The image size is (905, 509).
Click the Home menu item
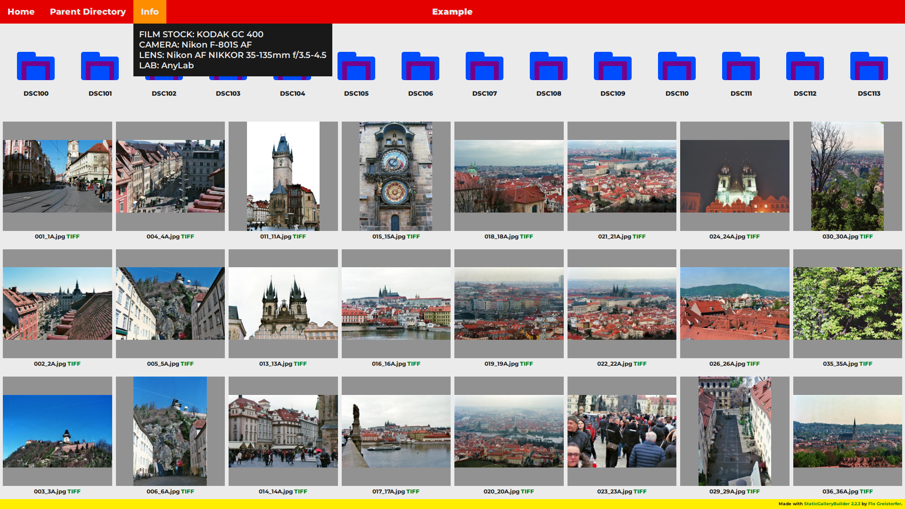coord(21,12)
